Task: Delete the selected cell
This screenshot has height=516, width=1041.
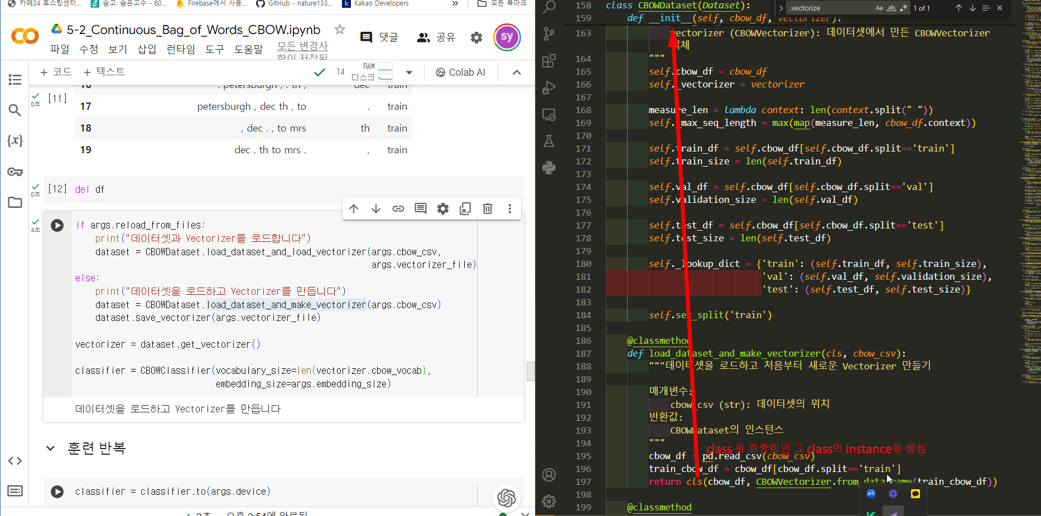Action: click(488, 208)
